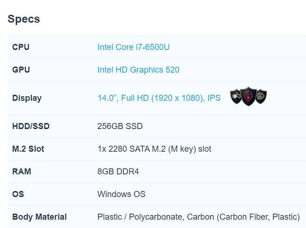Click the center heart shield badge

click(x=249, y=97)
